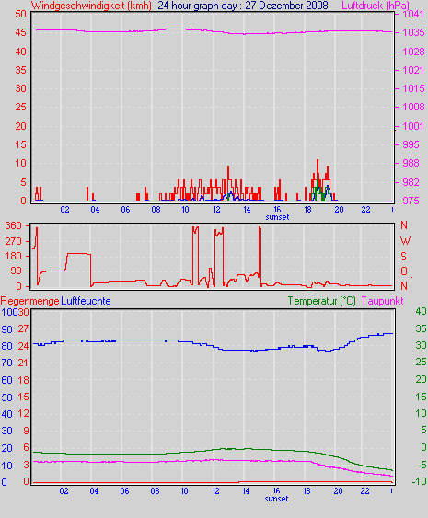Click the 20 hour tick on bottom graph
Screen dimensions: 428x518
click(338, 491)
